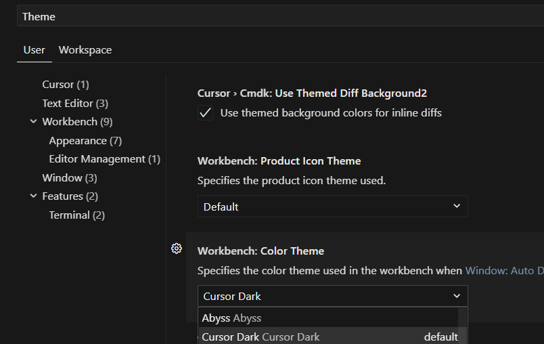Viewport: 544px width, 344px height.
Task: Select Window (3) in settings tree
Action: 70,177
